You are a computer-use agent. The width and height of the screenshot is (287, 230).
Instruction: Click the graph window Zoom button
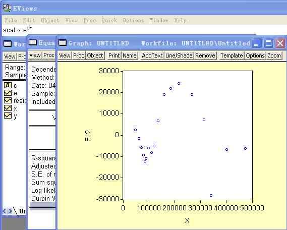[274, 55]
